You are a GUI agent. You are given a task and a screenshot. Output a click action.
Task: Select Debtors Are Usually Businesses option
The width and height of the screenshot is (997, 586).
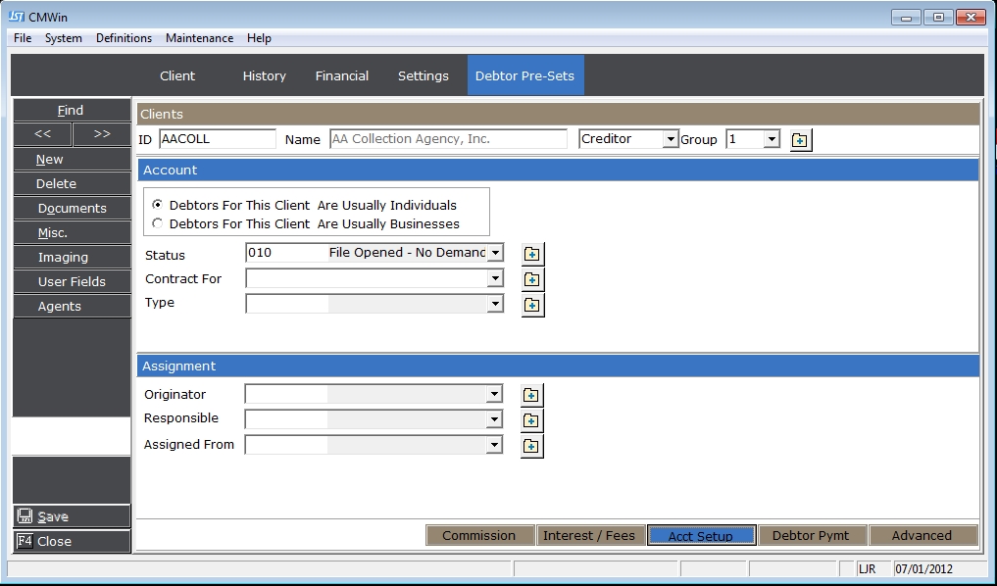pos(158,223)
